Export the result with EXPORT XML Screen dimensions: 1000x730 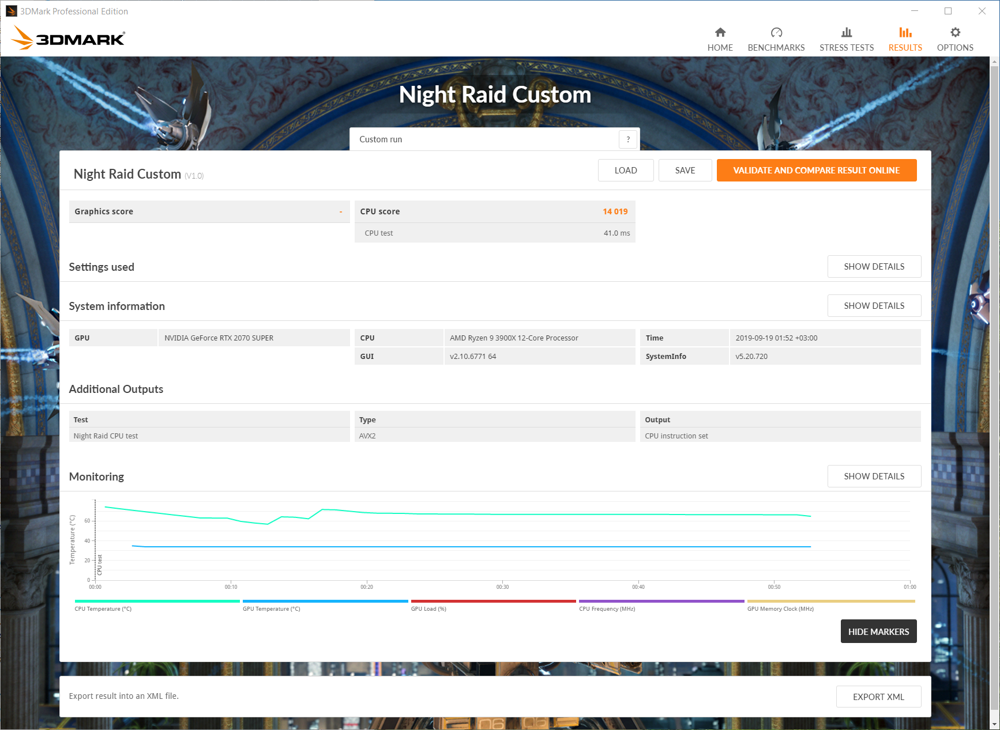click(878, 697)
